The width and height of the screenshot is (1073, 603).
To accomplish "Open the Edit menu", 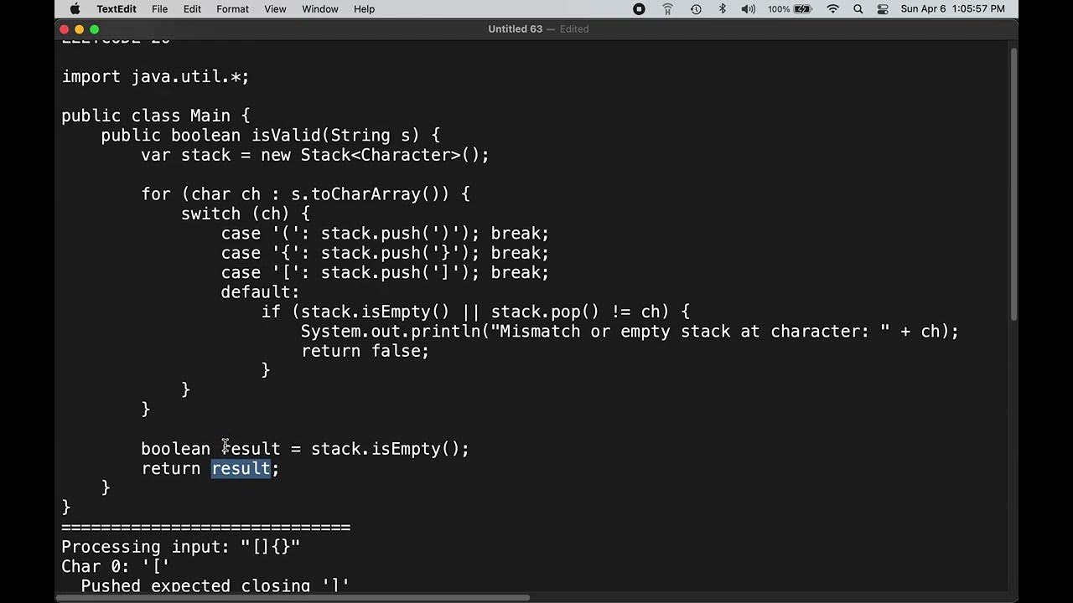I will (x=192, y=9).
